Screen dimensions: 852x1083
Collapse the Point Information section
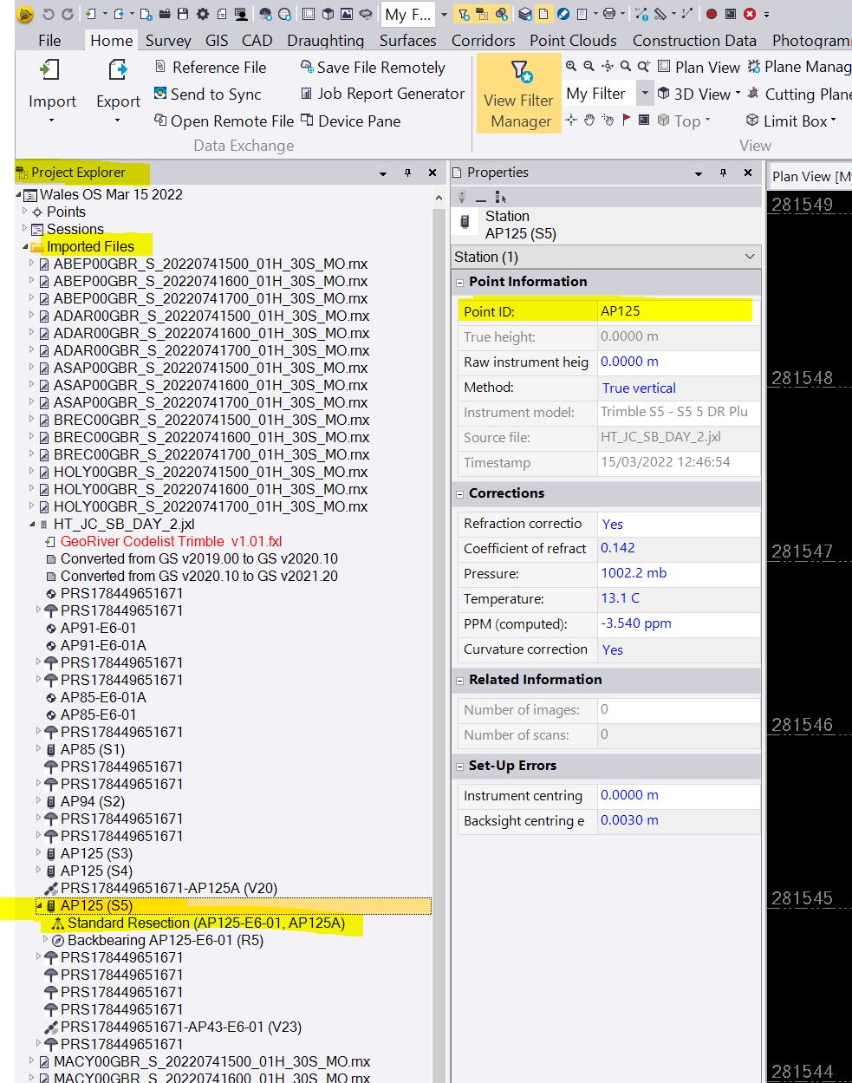(x=459, y=282)
